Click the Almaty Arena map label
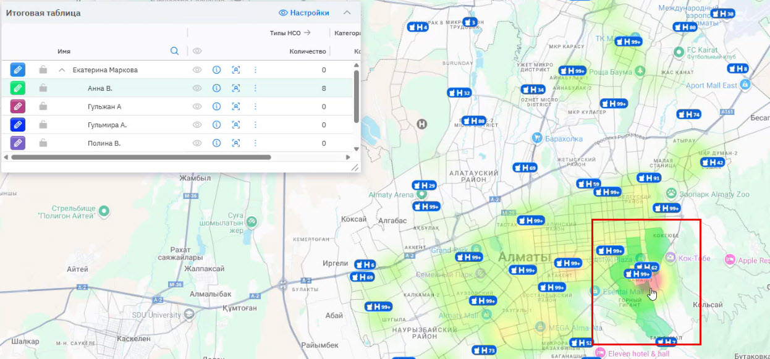The image size is (770, 359). pyautogui.click(x=391, y=195)
